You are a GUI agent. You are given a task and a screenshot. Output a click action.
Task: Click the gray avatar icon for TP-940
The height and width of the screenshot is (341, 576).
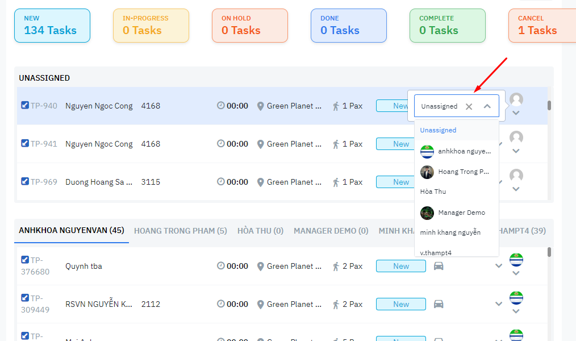[x=516, y=99]
